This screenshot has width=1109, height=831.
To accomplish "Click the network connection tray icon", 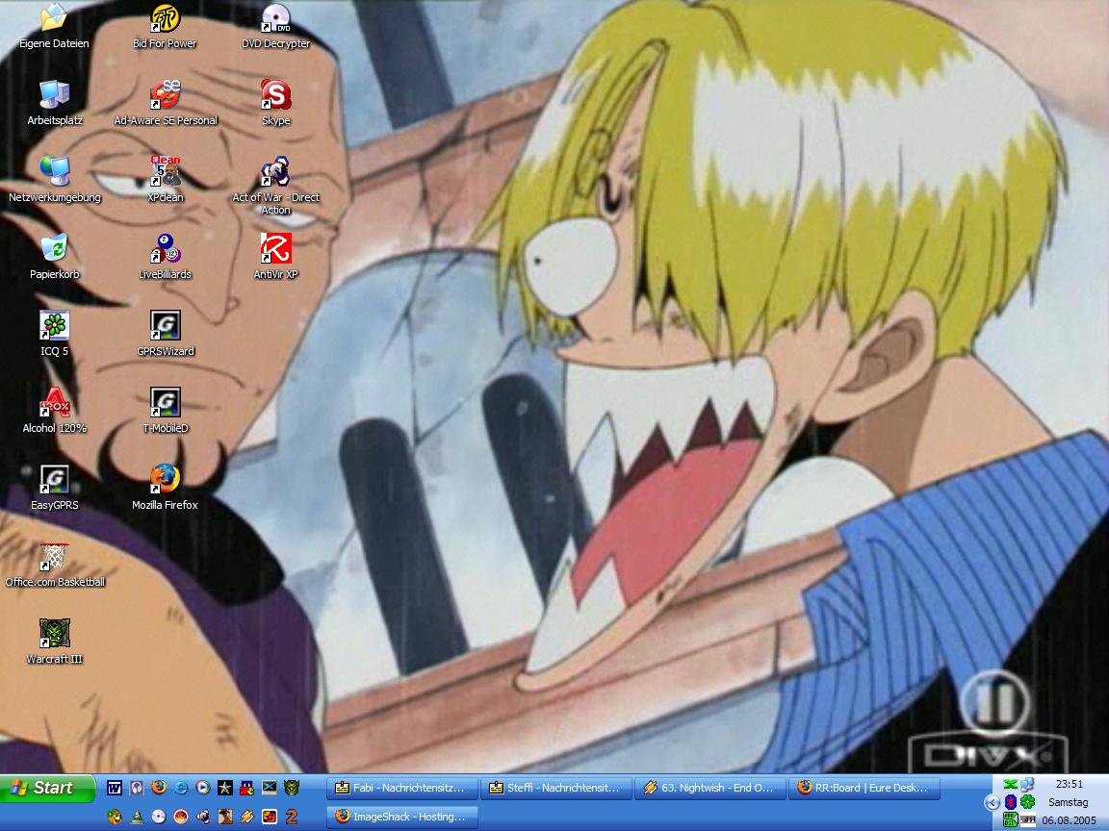I will pos(1028,785).
